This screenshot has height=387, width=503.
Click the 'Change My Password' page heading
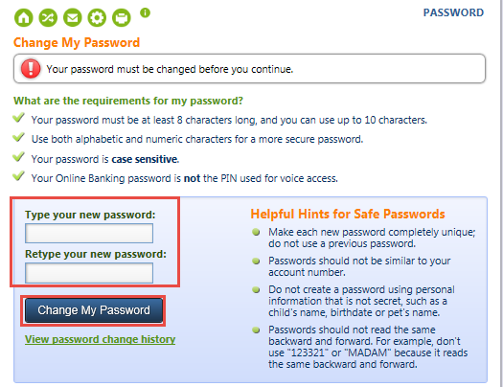(x=77, y=43)
